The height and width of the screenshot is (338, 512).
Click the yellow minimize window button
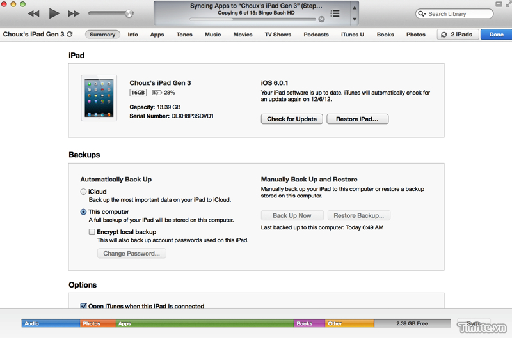coord(13,4)
